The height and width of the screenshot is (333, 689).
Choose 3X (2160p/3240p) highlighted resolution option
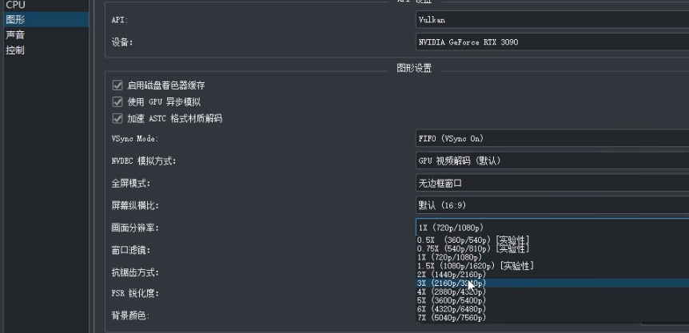coord(452,283)
